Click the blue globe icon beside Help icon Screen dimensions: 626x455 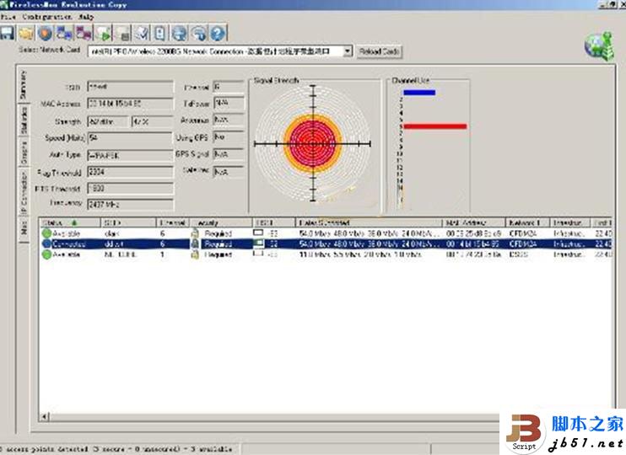coord(198,33)
